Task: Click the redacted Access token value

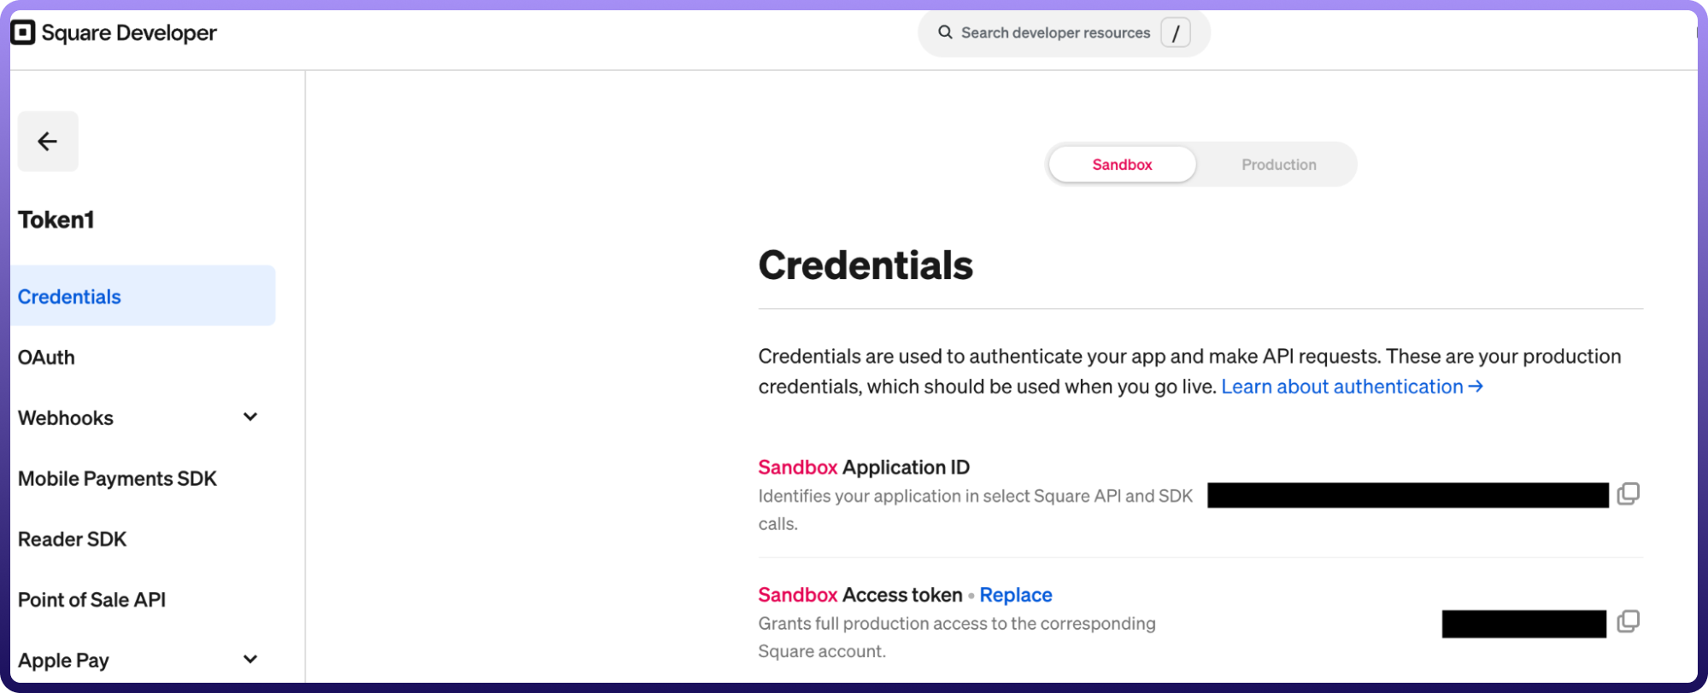Action: pyautogui.click(x=1523, y=624)
